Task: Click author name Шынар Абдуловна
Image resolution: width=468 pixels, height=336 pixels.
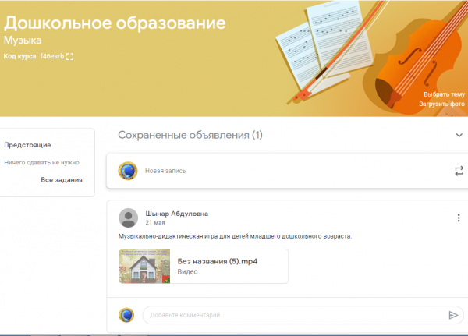Action: pos(177,214)
